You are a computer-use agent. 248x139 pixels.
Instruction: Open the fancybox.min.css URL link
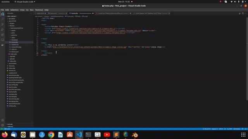coord(106,31)
